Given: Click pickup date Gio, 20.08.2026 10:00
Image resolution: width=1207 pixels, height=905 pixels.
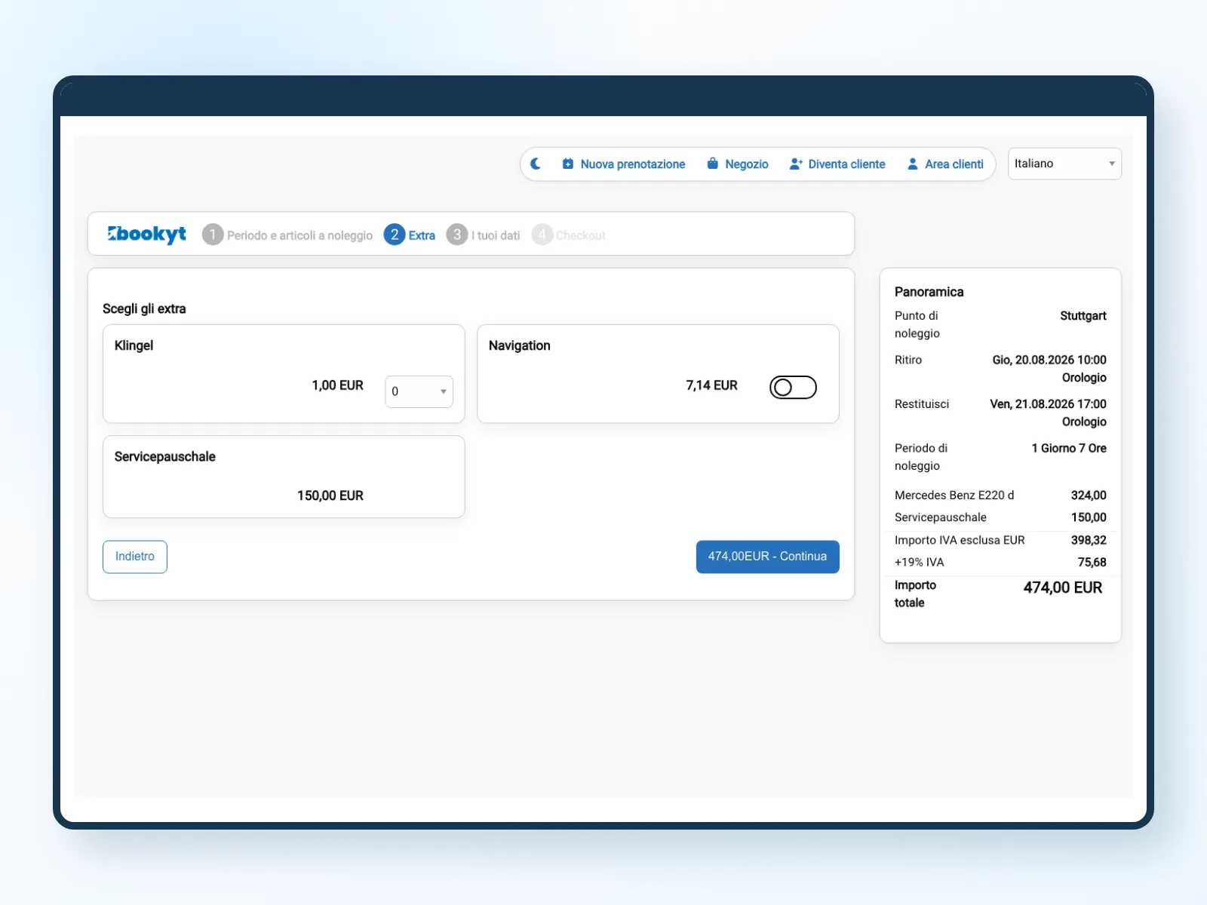Looking at the screenshot, I should pos(1049,360).
